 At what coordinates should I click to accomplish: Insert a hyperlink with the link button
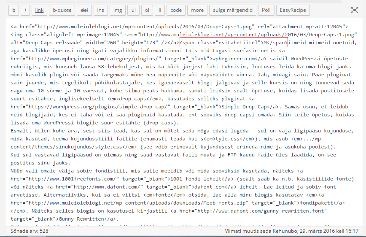pyautogui.click(x=39, y=10)
